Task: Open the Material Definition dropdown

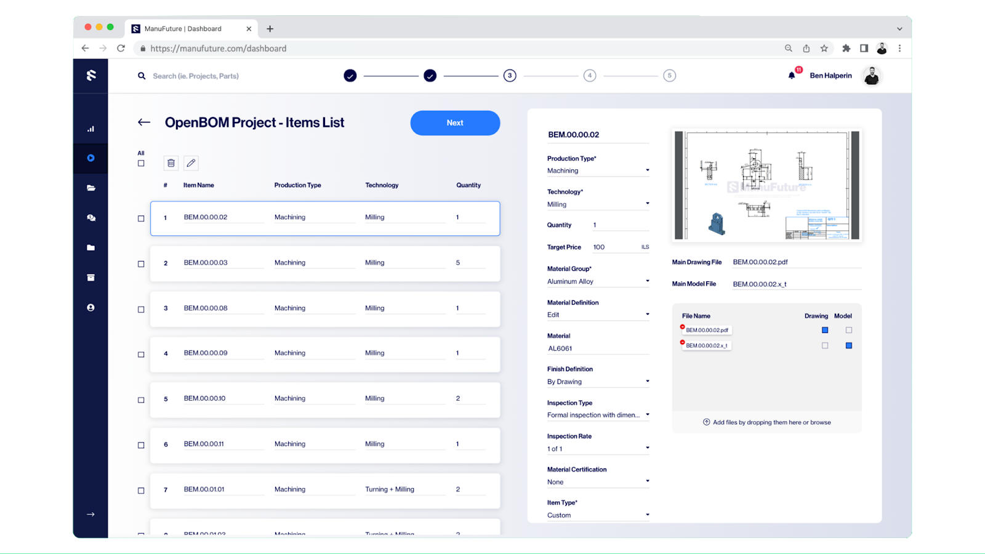Action: [x=598, y=315]
